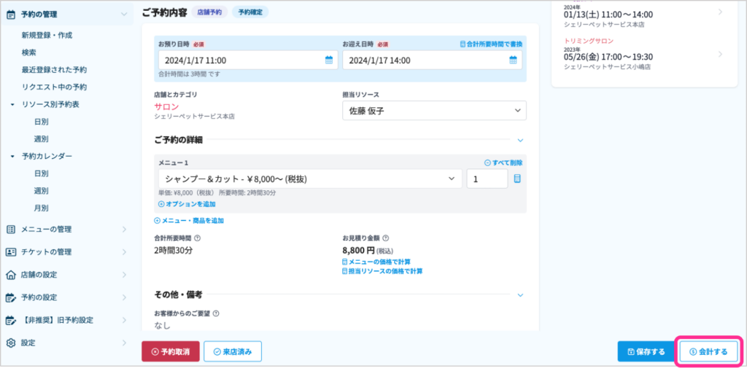This screenshot has height=368, width=747.
Task: Click calendar icon in お迎え日時 field
Action: tap(513, 60)
